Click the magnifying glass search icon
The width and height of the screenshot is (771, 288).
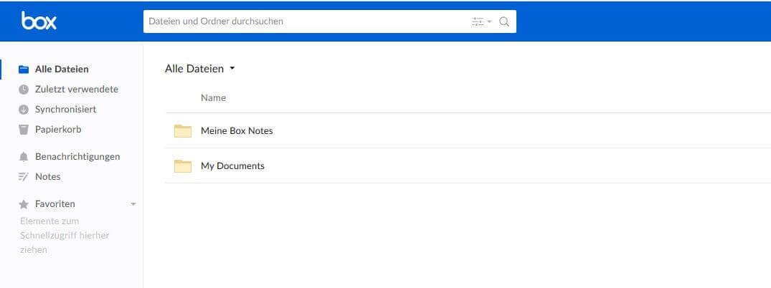point(504,21)
